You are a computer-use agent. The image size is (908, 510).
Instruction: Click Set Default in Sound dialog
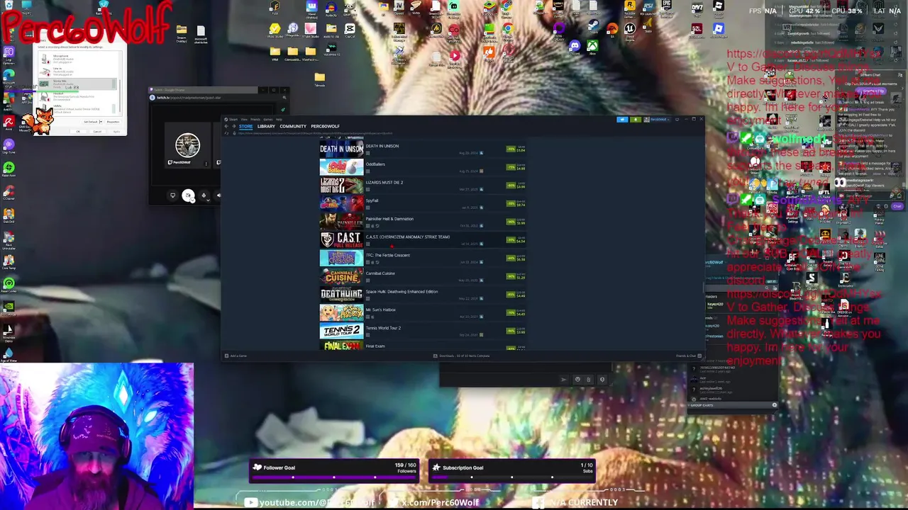point(91,122)
